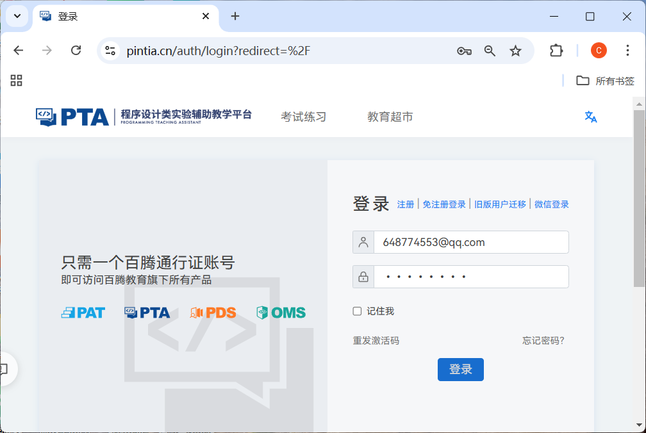Bookmark this page with the star icon
646x433 pixels.
(x=515, y=51)
